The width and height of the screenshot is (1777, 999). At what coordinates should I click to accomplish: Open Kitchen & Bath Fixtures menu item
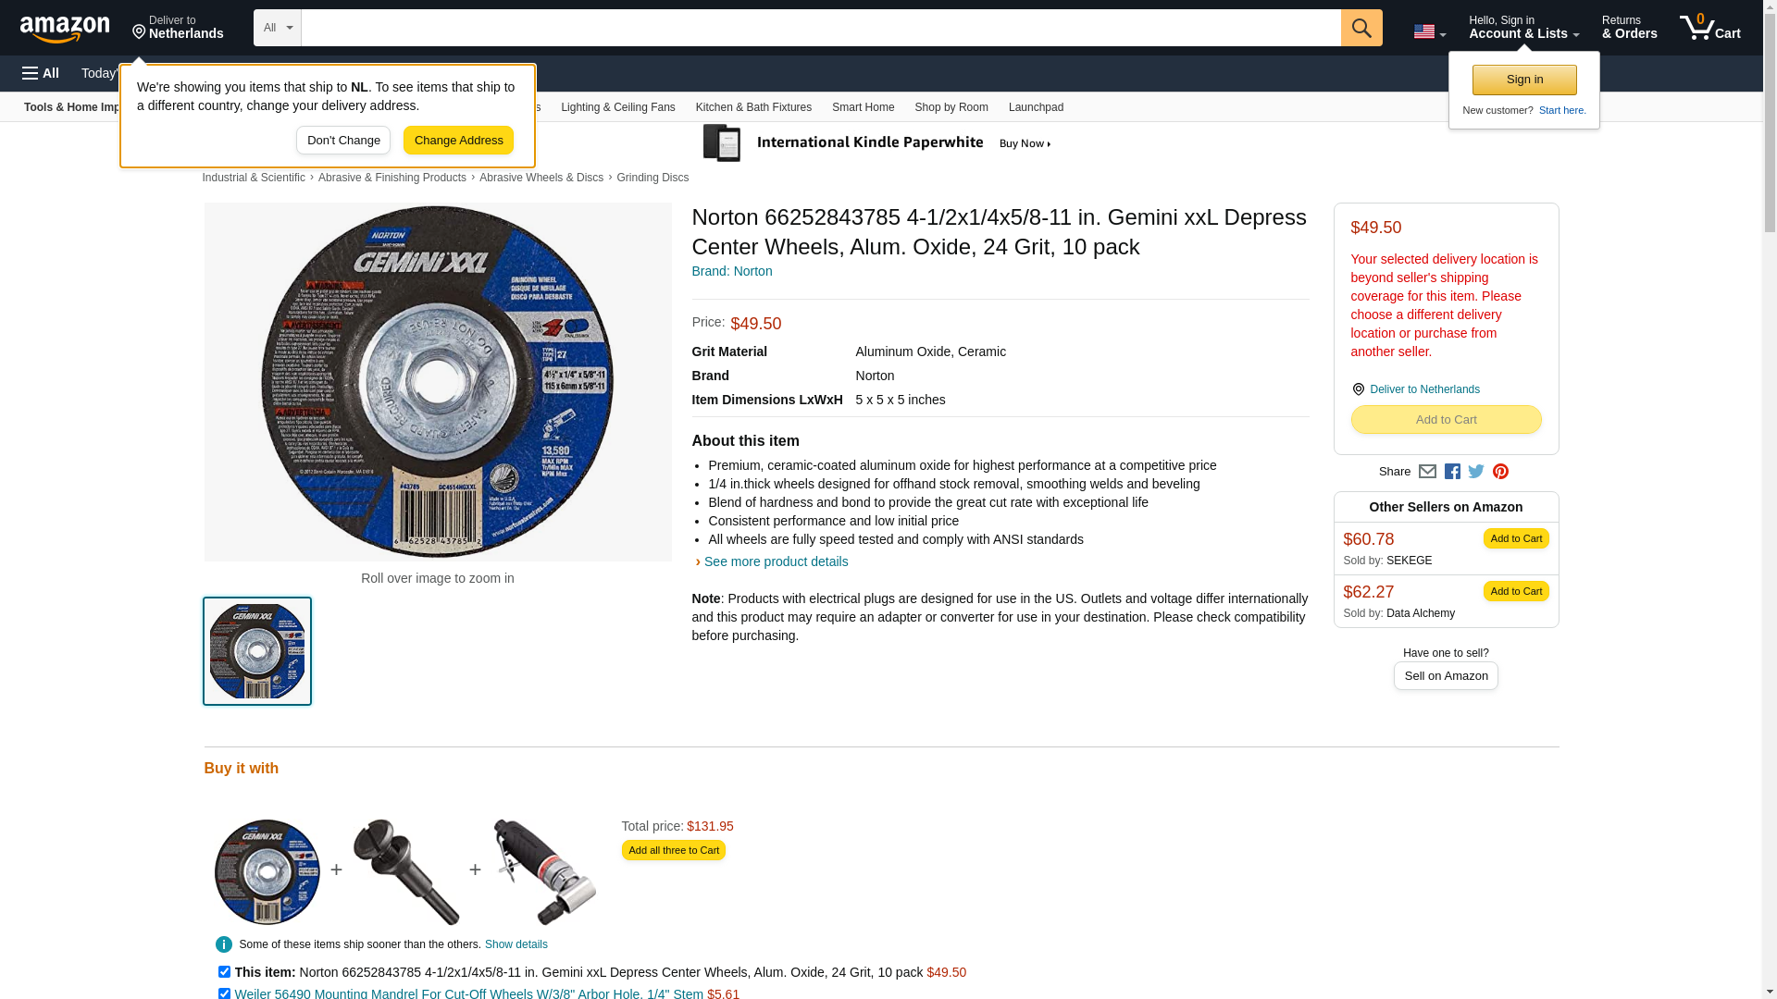(753, 107)
